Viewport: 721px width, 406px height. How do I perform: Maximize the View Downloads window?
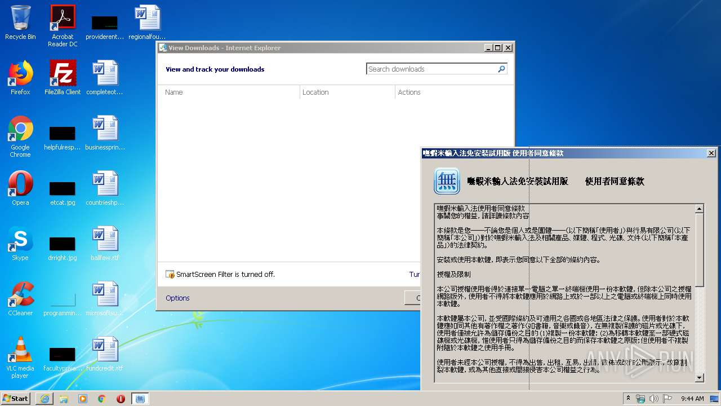tap(497, 48)
